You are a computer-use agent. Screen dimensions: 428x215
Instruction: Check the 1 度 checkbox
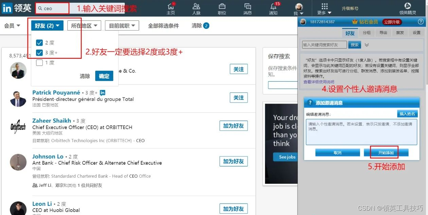pos(39,62)
